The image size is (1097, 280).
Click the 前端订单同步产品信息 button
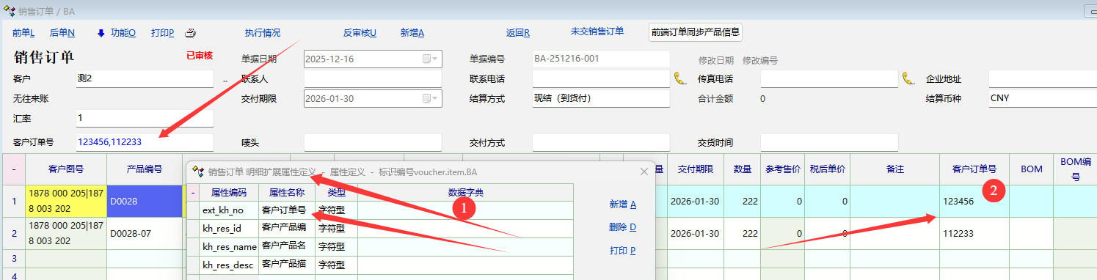696,32
